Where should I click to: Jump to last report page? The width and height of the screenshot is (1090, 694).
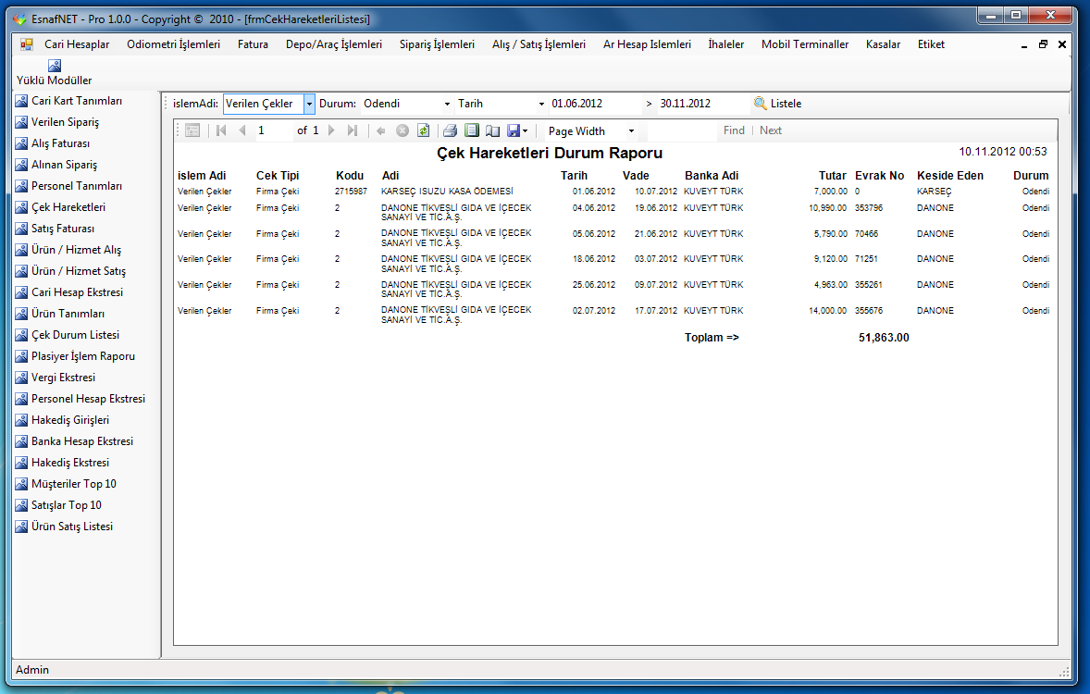pyautogui.click(x=353, y=130)
